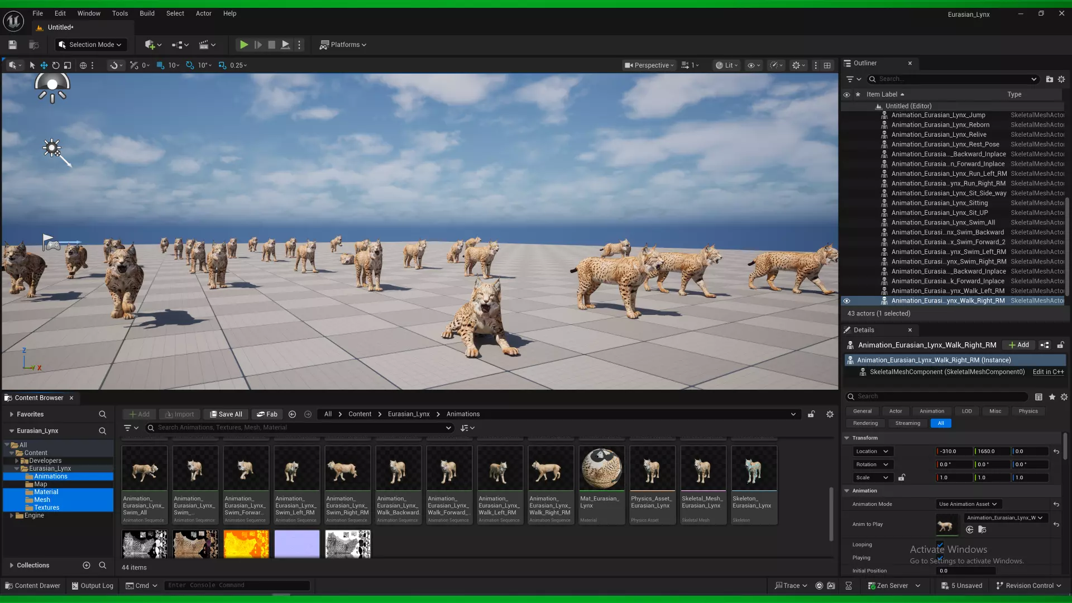Select the translate gizmo tool
This screenshot has height=603, width=1072.
coord(44,65)
